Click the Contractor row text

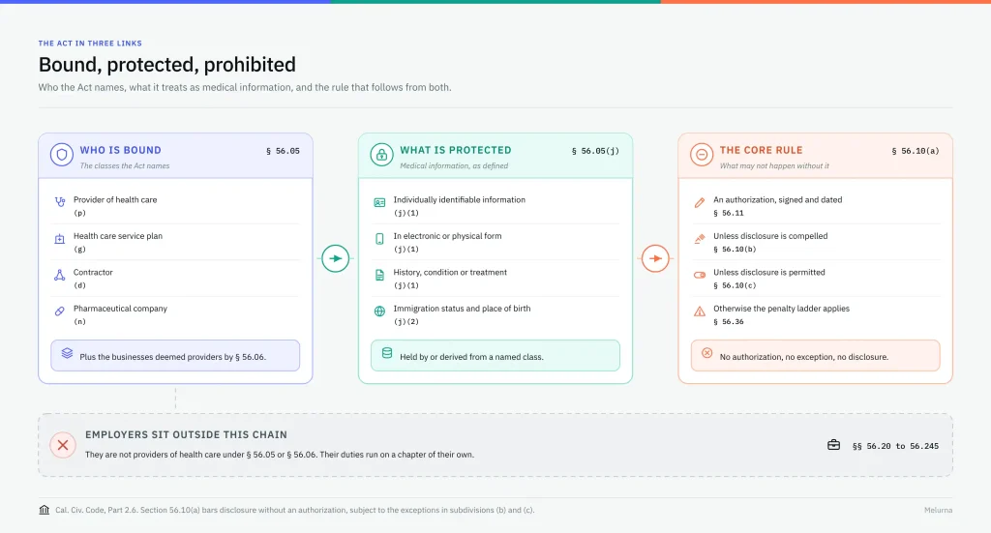click(93, 272)
